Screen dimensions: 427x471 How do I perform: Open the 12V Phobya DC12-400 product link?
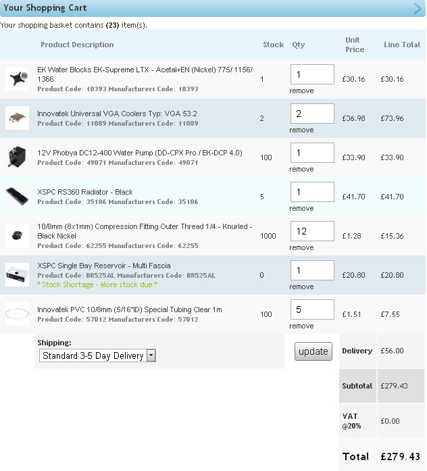(140, 153)
